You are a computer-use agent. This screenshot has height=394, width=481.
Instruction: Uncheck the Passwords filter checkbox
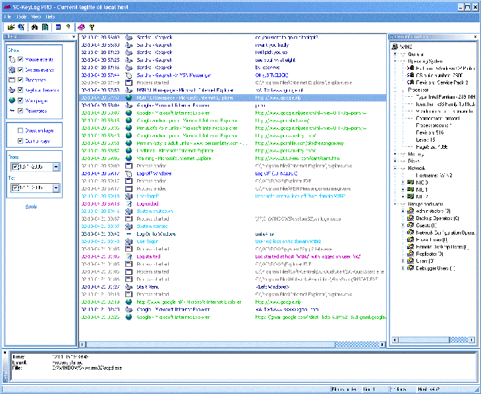pyautogui.click(x=21, y=111)
